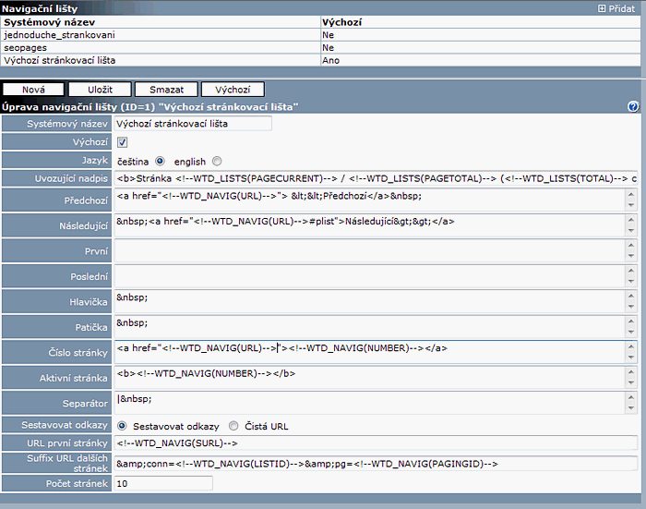The width and height of the screenshot is (646, 509).
Task: Click scroll-down arrow in the Separátor text area
Action: click(x=630, y=408)
